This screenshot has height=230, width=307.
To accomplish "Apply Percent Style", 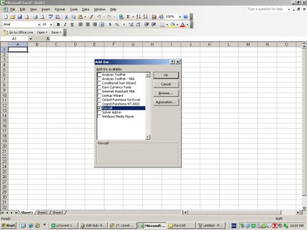I will 117,25.
